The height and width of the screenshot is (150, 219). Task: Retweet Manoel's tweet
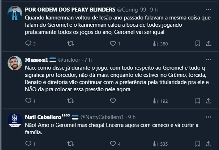pos(71,101)
